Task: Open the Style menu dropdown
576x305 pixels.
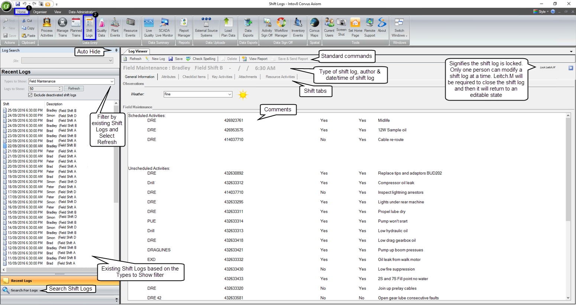Action: 542,12
